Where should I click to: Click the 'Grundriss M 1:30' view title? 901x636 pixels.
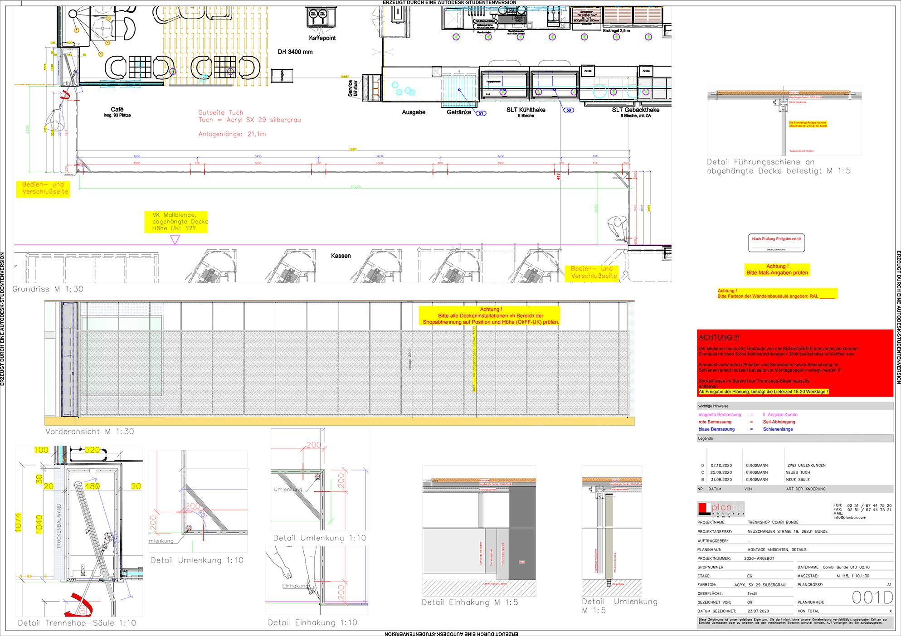(48, 289)
